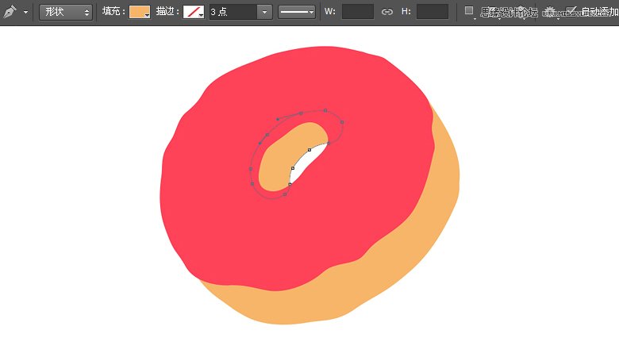This screenshot has height=349, width=619.
Task: Click the stroke width field showing 3 点
Action: pyautogui.click(x=232, y=12)
